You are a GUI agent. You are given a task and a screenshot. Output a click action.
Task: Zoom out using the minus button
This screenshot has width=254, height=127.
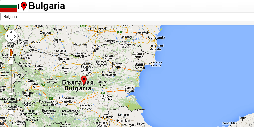[11, 112]
